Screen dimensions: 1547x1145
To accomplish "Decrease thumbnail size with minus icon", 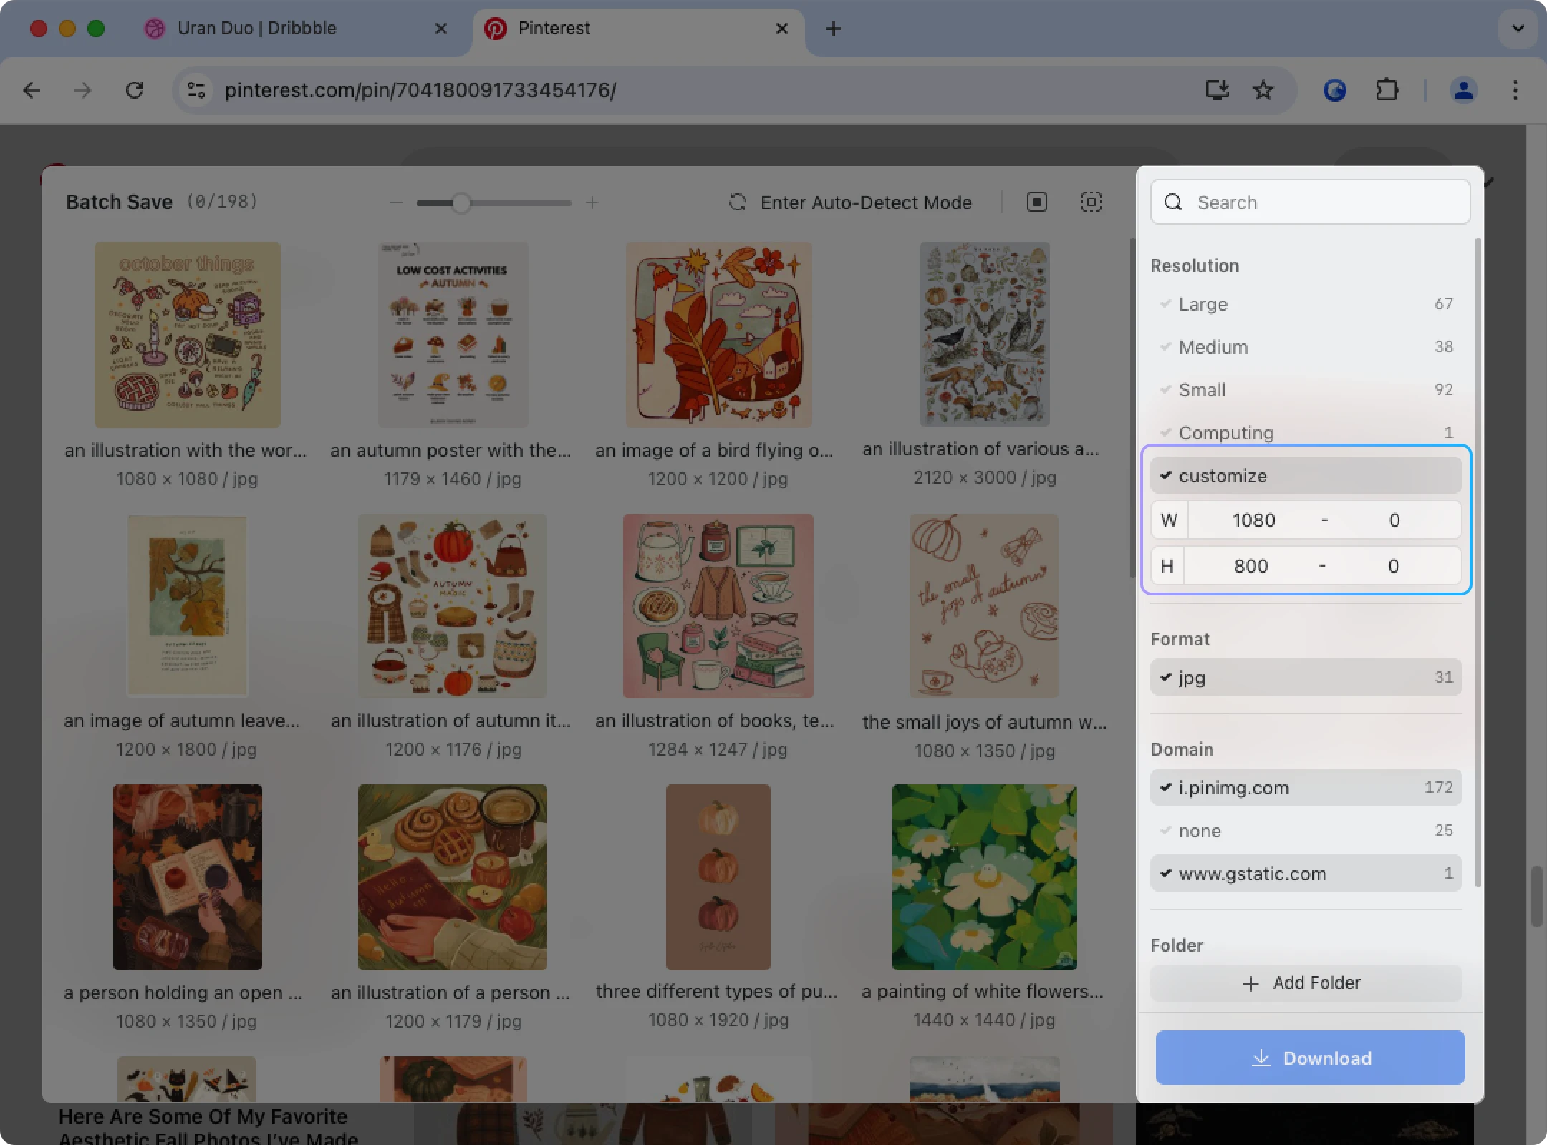I will 395,203.
